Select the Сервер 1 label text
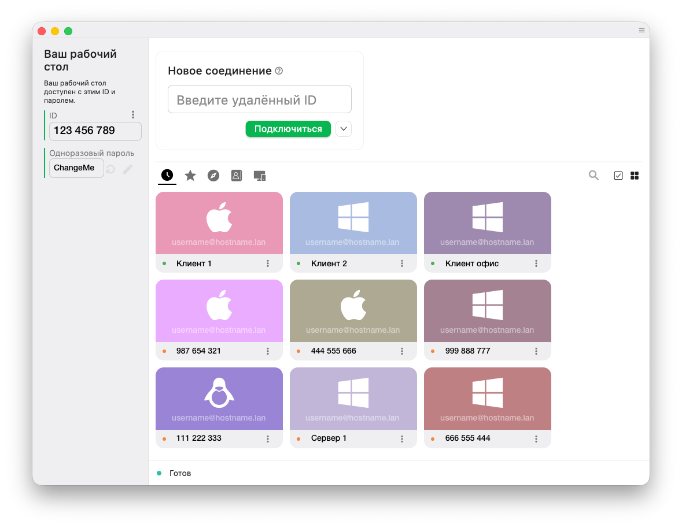The width and height of the screenshot is (682, 528). click(x=329, y=438)
